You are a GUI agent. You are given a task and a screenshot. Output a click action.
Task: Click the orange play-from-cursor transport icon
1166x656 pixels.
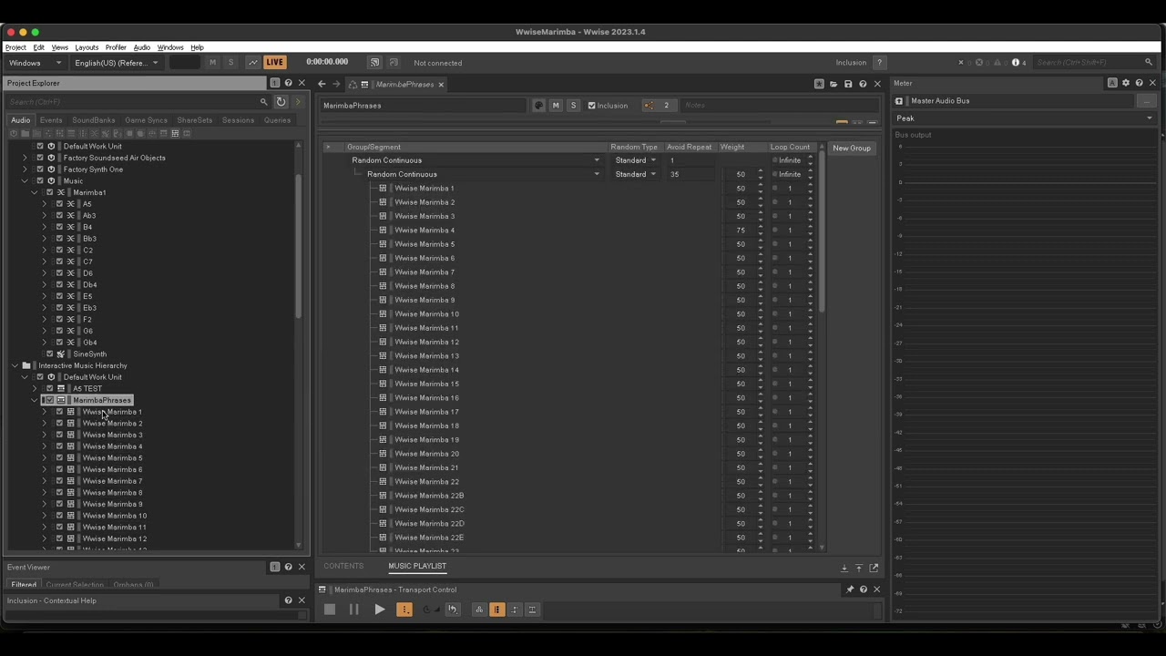(404, 610)
